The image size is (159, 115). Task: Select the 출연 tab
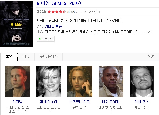pos(9,57)
